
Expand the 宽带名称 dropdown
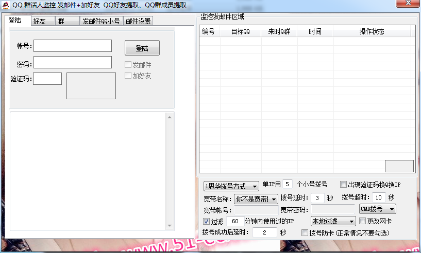pyautogui.click(x=256, y=199)
